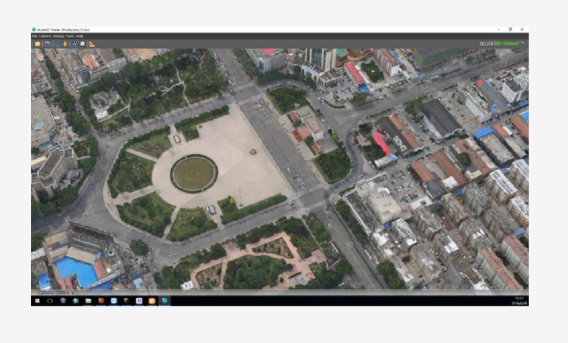Open the Camera menu
568x343 pixels.
tap(45, 36)
